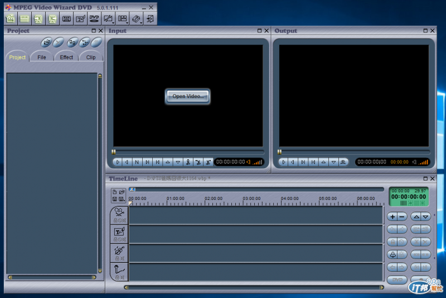
Task: Switch to the File tab
Action: coord(41,57)
